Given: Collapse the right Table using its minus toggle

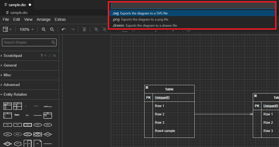Looking at the screenshot, I should tap(256, 96).
